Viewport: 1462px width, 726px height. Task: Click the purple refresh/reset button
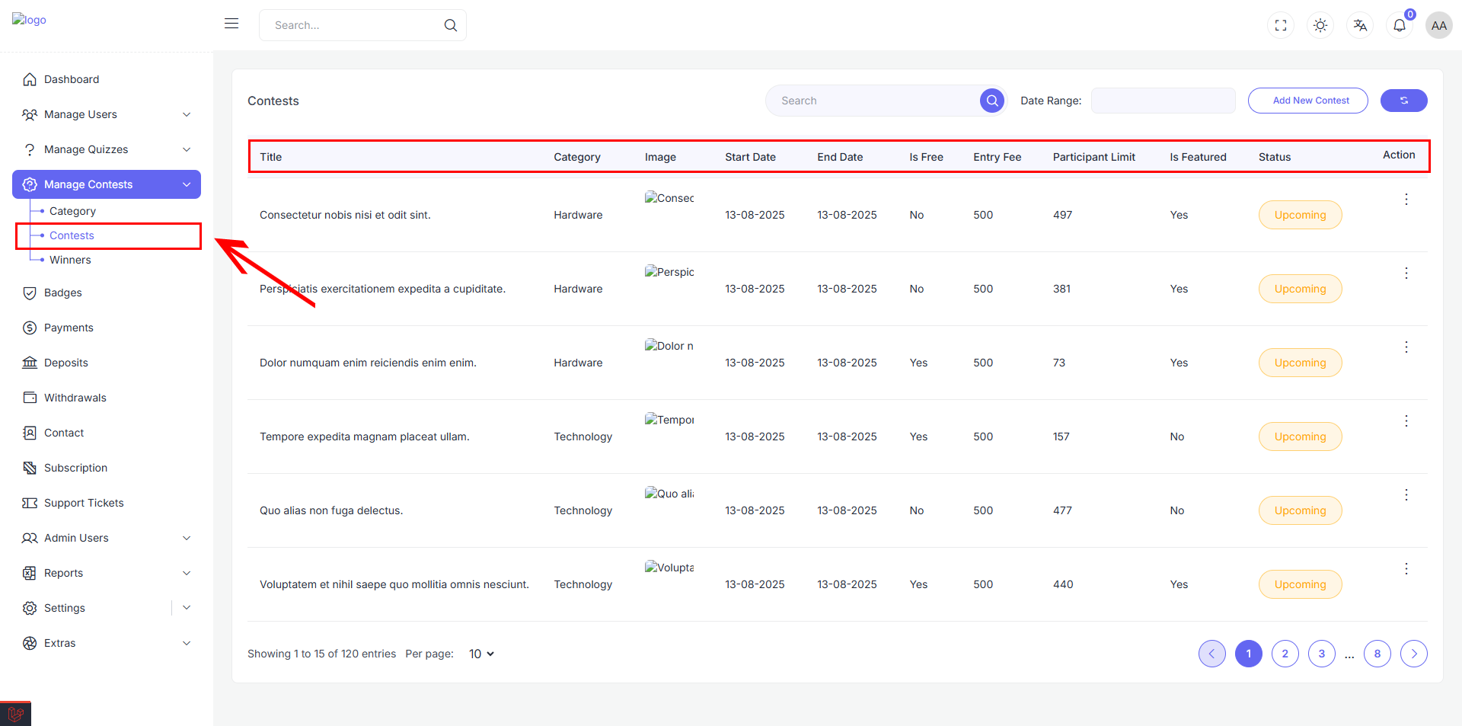point(1404,101)
